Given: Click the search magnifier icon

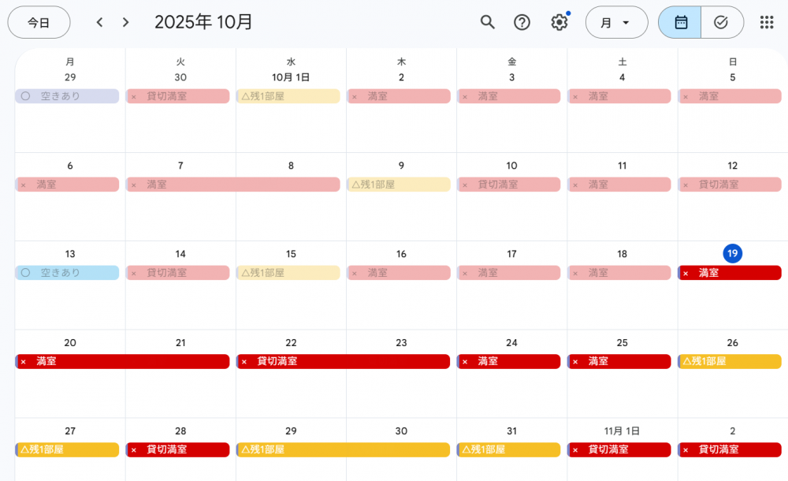Looking at the screenshot, I should point(488,22).
